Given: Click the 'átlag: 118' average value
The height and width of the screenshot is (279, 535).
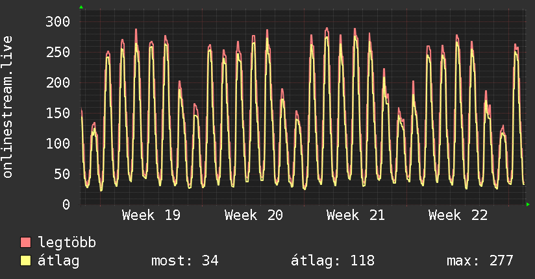Looking at the screenshot, I should pyautogui.click(x=332, y=261).
